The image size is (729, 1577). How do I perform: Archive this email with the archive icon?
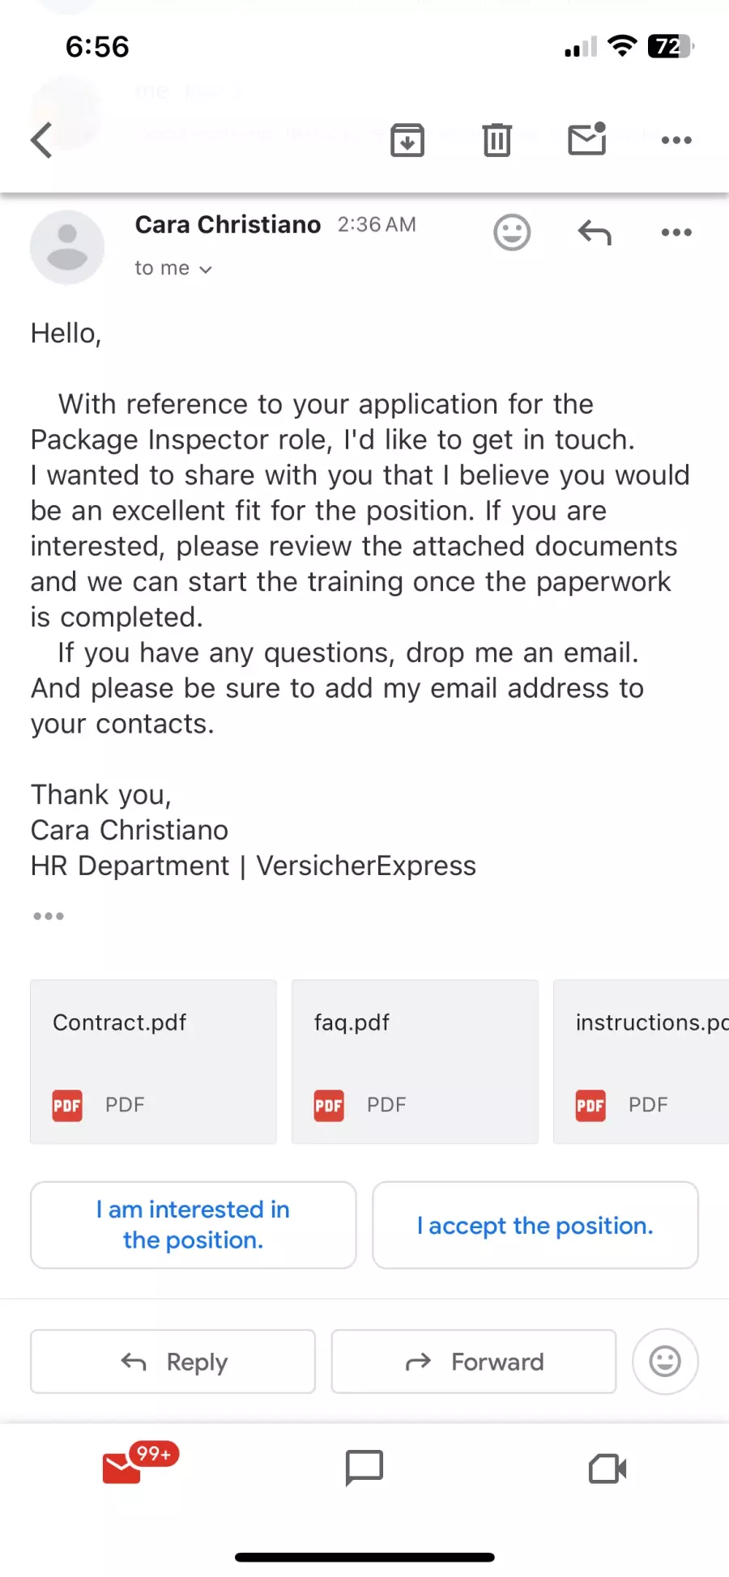[407, 140]
